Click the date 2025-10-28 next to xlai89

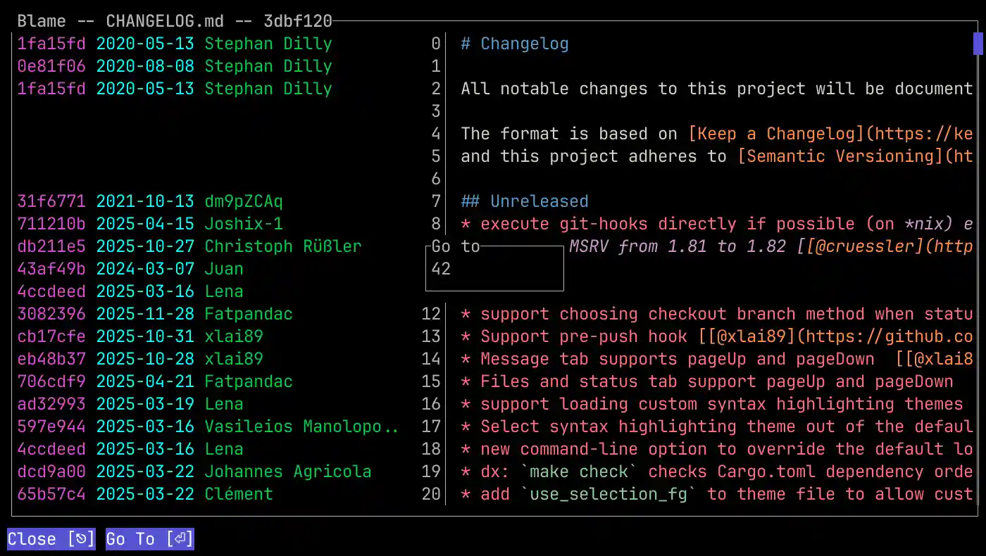coord(144,359)
